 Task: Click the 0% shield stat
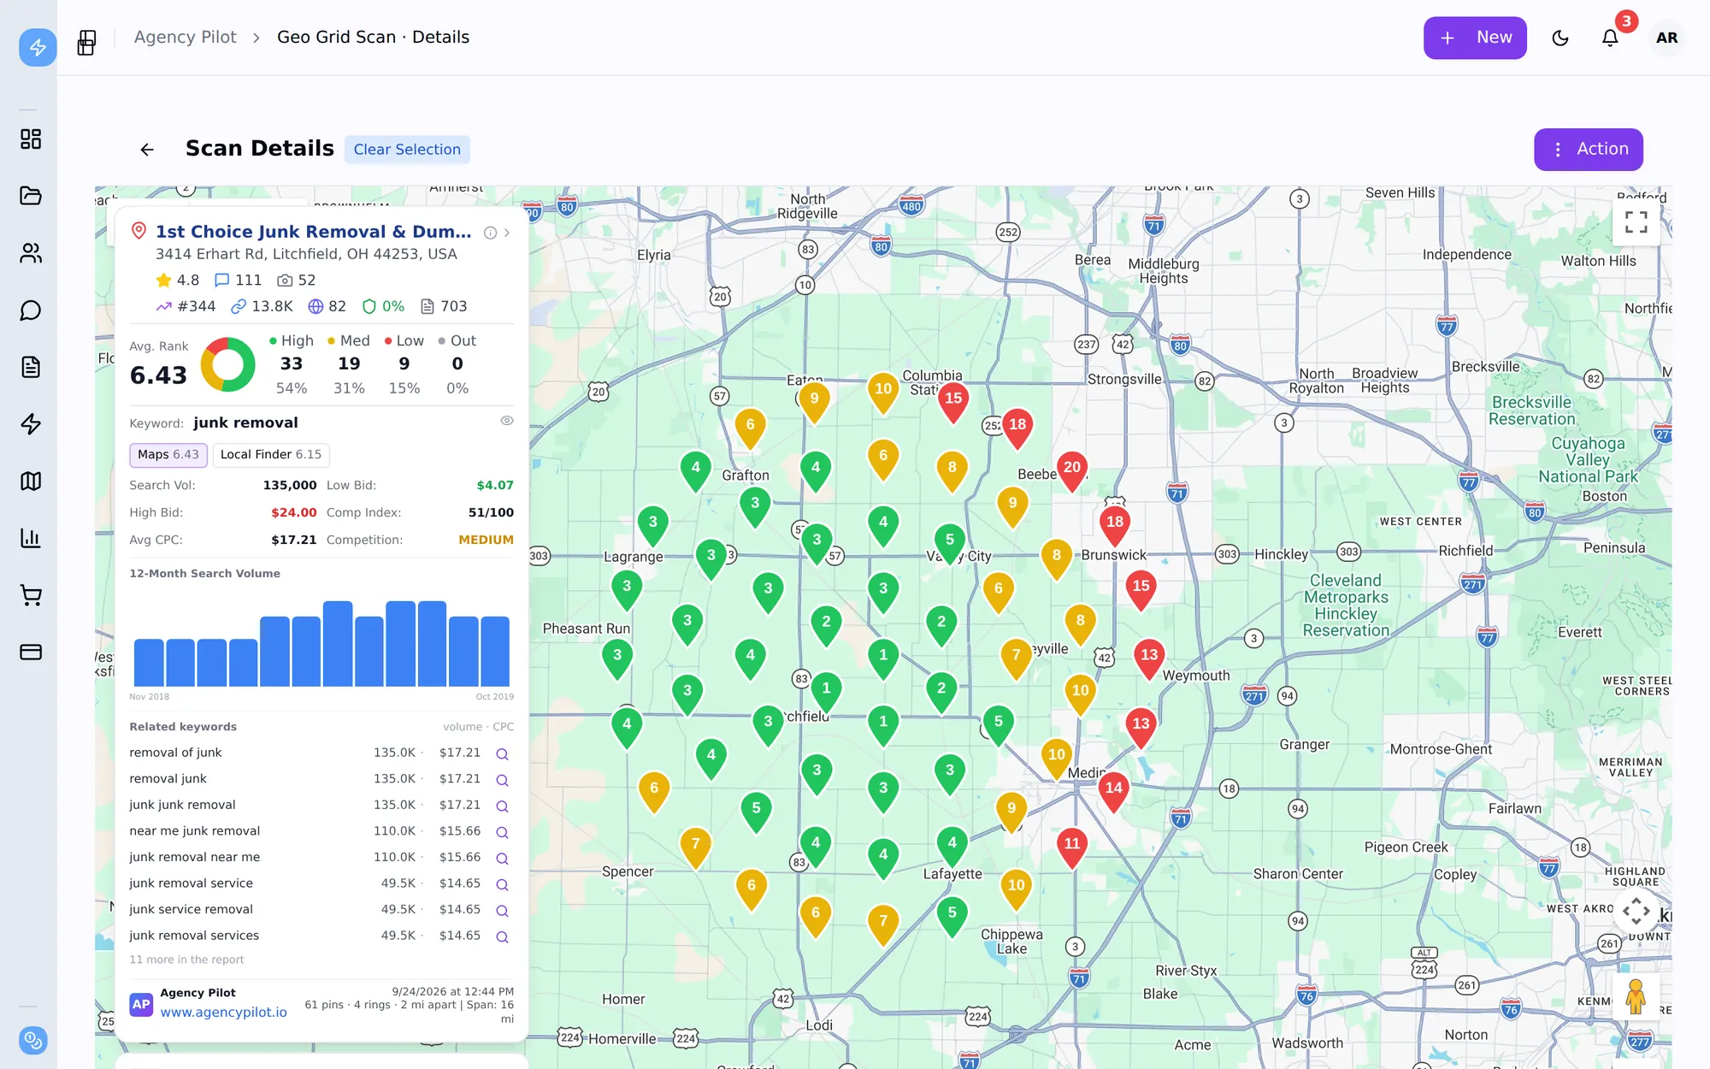(x=383, y=307)
